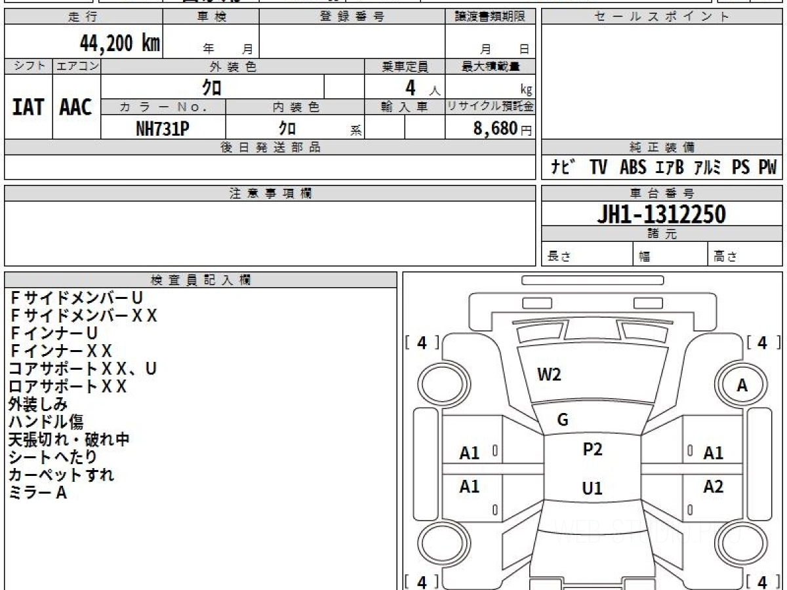Select the note FサイドメンバーU
The image size is (787, 590).
click(x=77, y=298)
